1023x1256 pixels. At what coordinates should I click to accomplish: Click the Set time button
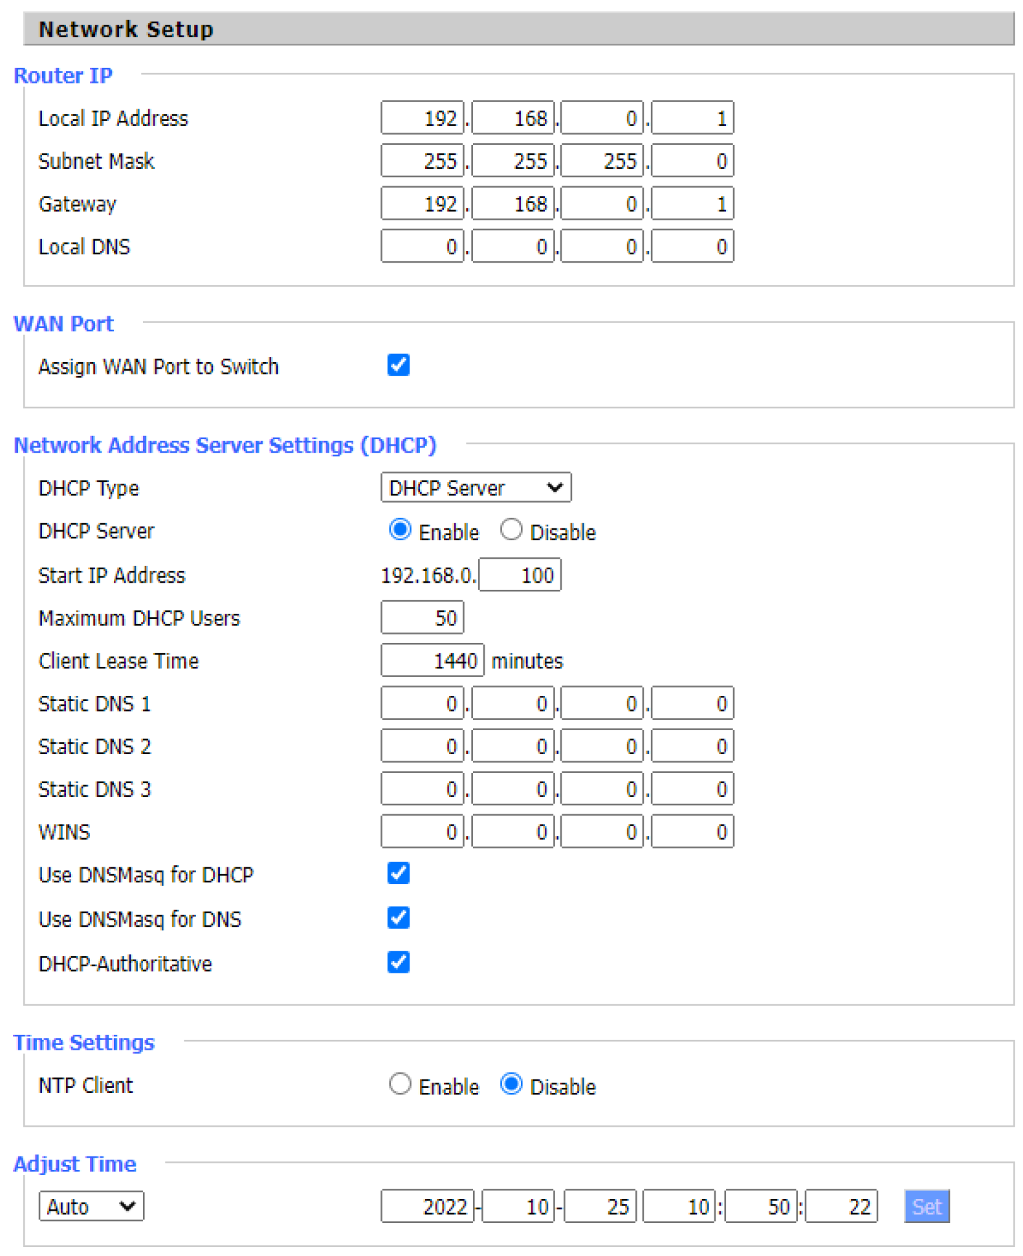click(x=926, y=1207)
